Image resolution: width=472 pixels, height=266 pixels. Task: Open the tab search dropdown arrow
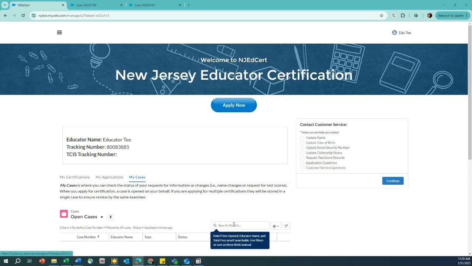coord(5,5)
